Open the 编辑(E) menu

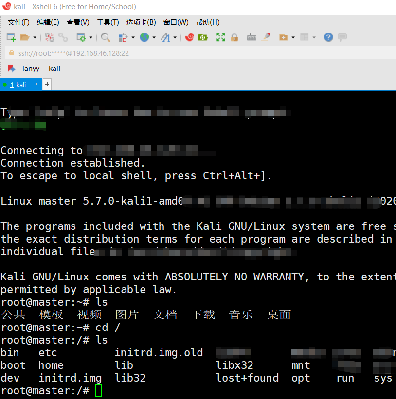pyautogui.click(x=48, y=22)
